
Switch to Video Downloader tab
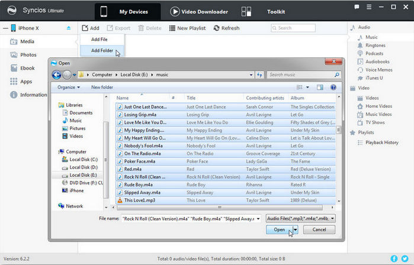(x=199, y=12)
